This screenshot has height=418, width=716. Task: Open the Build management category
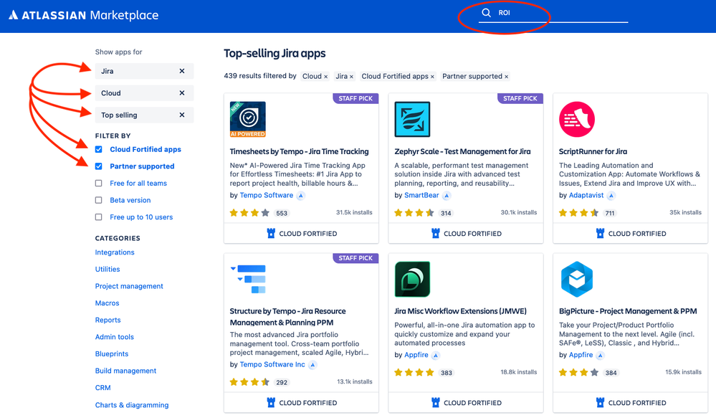(125, 371)
